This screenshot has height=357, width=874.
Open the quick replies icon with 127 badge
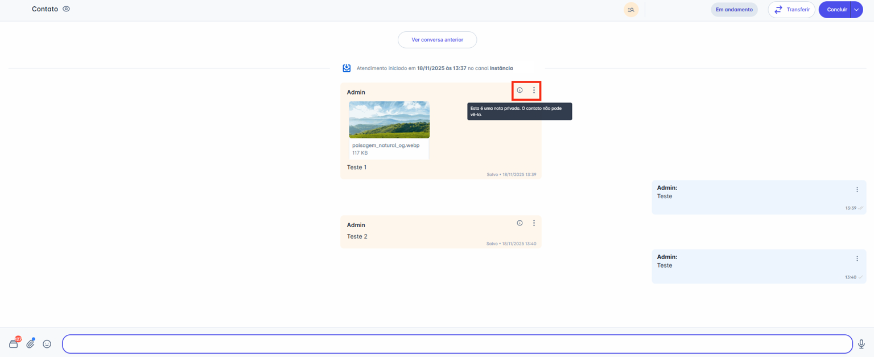click(14, 343)
